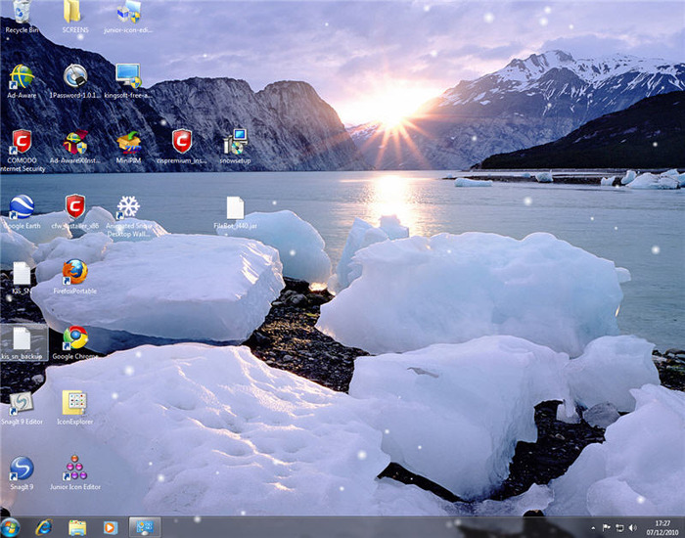Select the 1Password installer icon
Screen dimensions: 685x538
pyautogui.click(x=75, y=76)
